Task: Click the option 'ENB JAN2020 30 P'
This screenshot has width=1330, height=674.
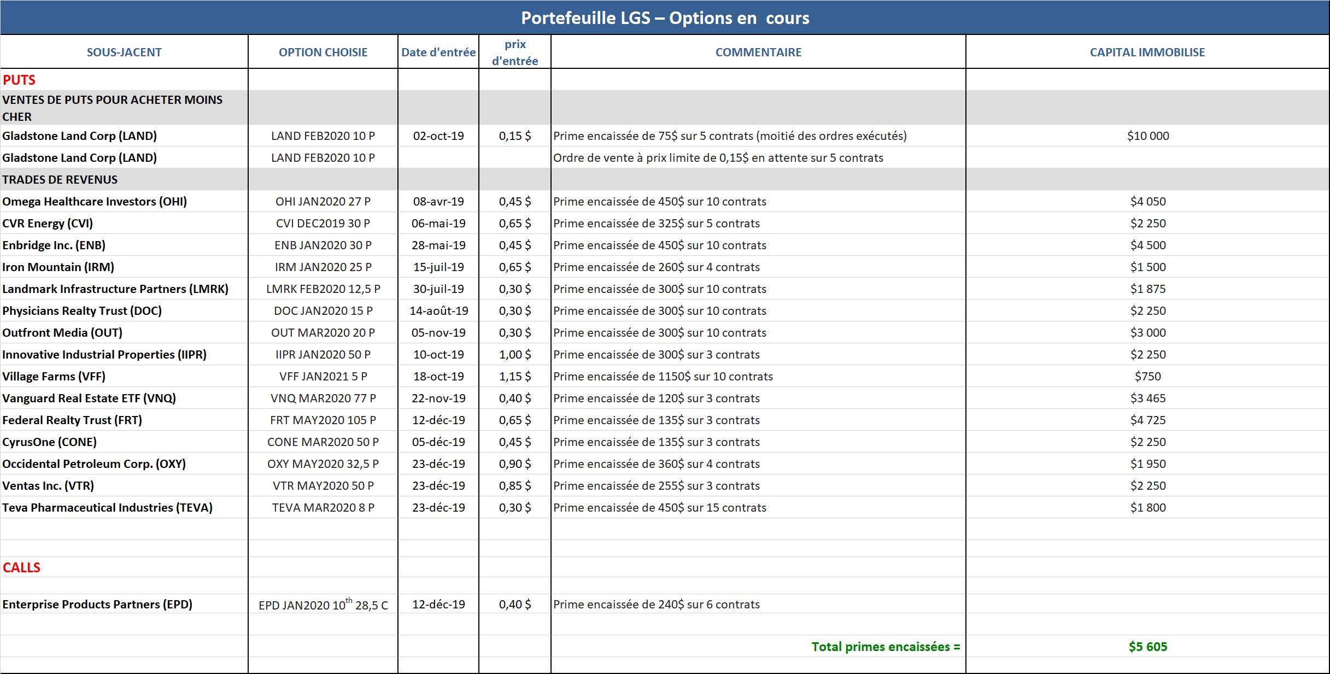Action: 323,245
